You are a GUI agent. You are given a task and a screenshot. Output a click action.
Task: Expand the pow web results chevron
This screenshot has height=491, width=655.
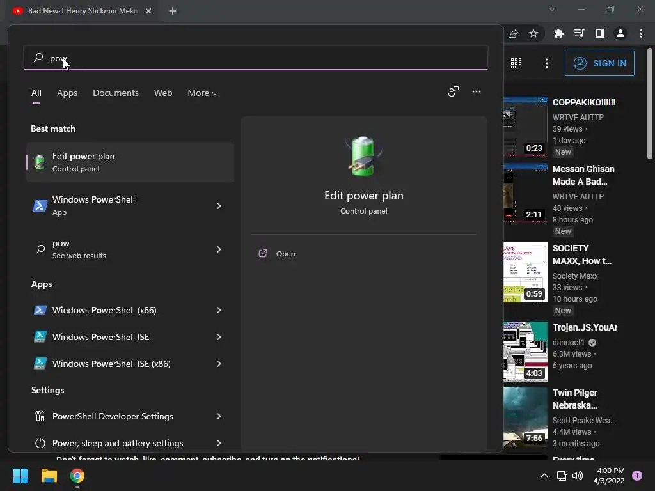tap(219, 249)
